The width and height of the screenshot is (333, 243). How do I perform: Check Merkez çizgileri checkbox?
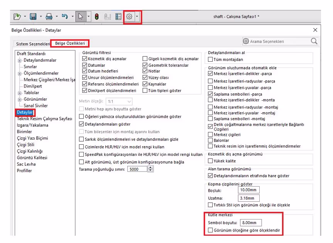tap(210, 135)
